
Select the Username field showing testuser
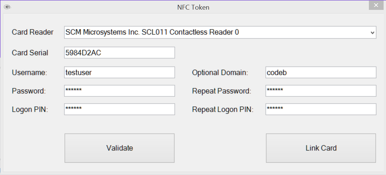pos(119,72)
